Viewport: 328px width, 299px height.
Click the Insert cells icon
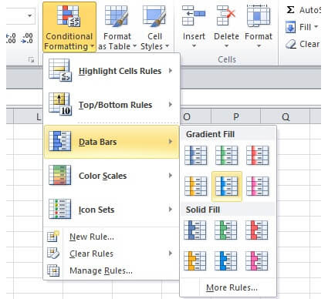coord(194,16)
